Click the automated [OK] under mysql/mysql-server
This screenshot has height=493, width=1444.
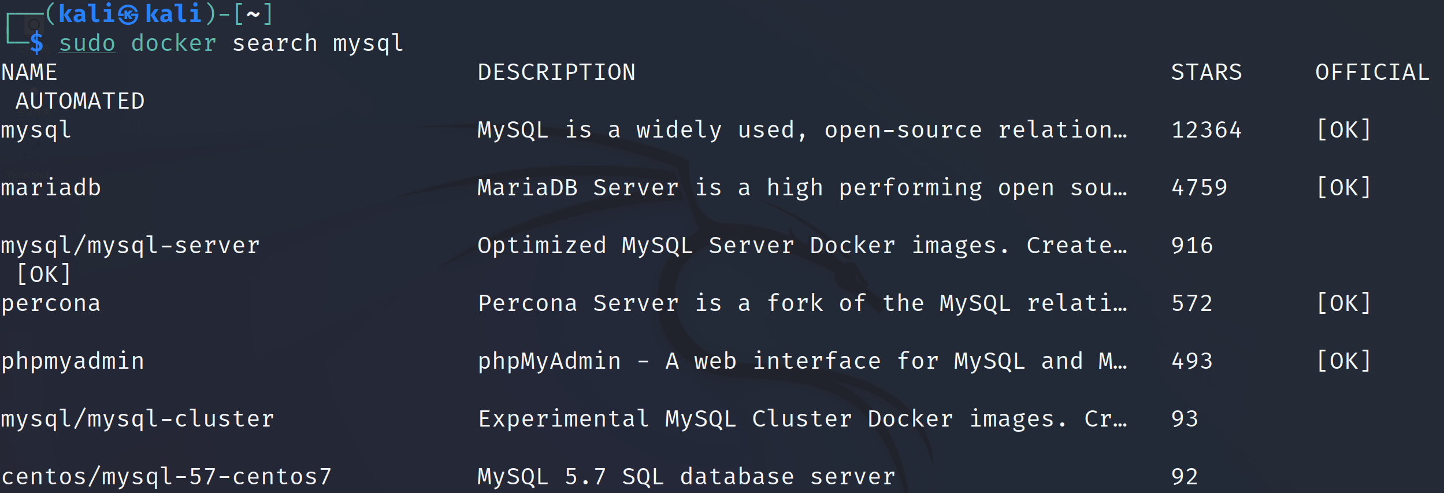(44, 275)
